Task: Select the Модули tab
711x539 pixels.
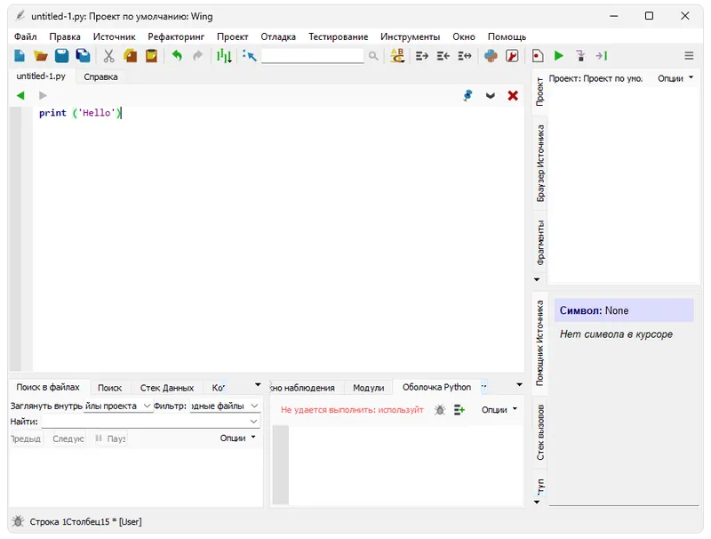Action: (368, 388)
